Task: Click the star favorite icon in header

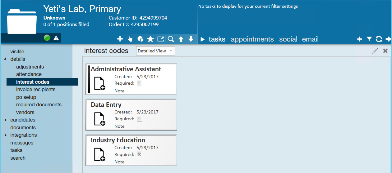Action: click(x=150, y=39)
